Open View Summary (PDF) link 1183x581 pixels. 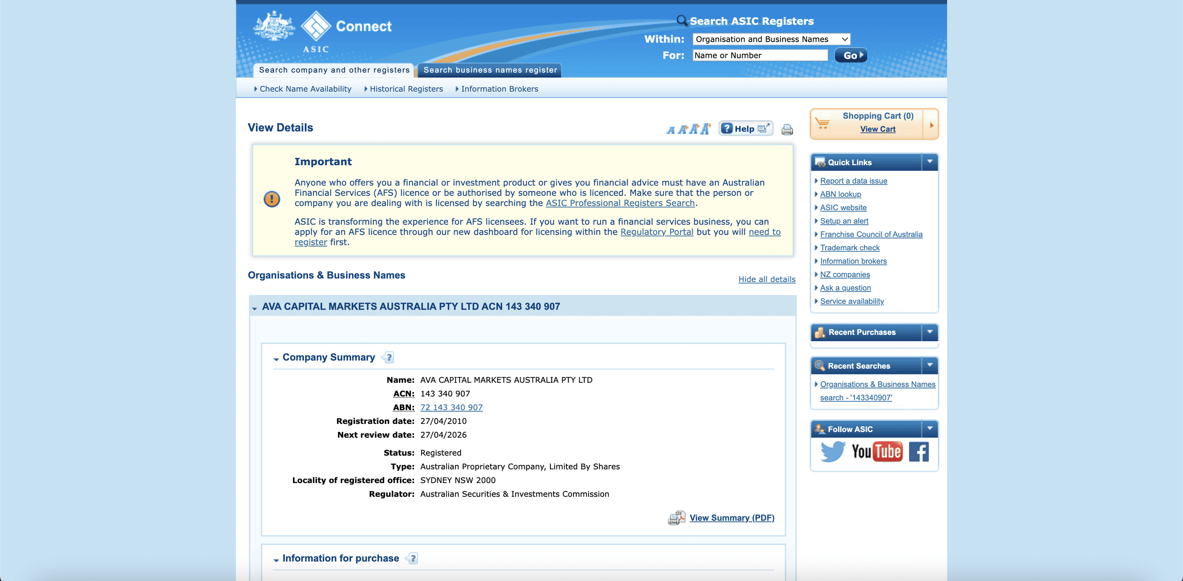click(x=732, y=518)
